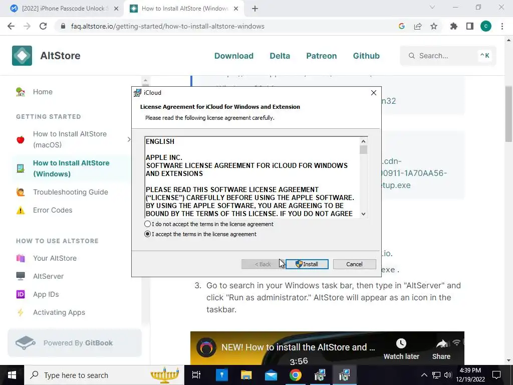
Task: Click the Activating Apps lightning icon
Action: [x=20, y=312]
